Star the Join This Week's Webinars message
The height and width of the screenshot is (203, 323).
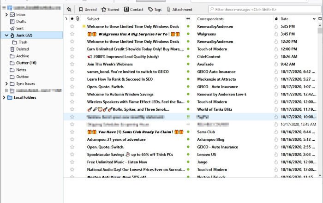(x=72, y=64)
